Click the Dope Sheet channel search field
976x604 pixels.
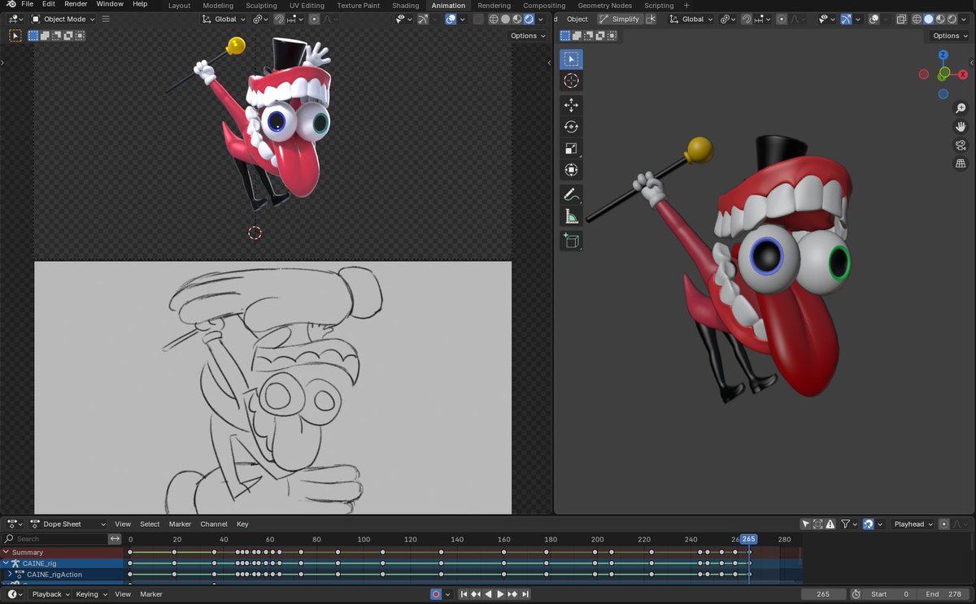(x=54, y=539)
